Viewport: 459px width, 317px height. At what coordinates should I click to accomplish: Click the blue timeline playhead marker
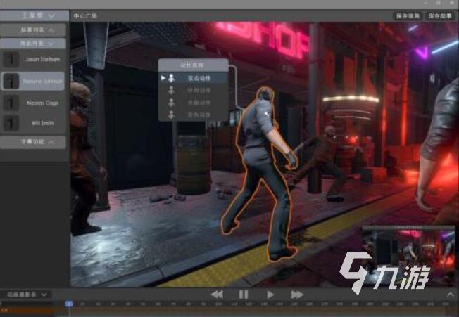pos(68,304)
